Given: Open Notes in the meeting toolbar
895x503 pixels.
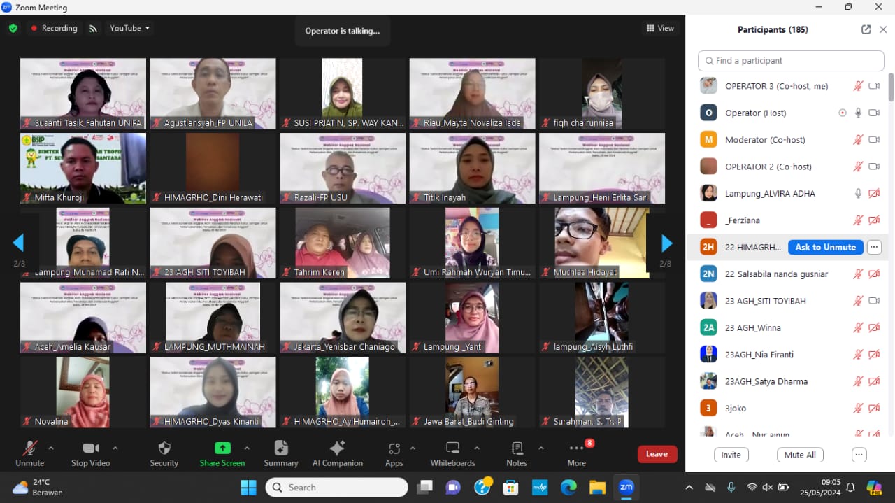Looking at the screenshot, I should [x=517, y=448].
